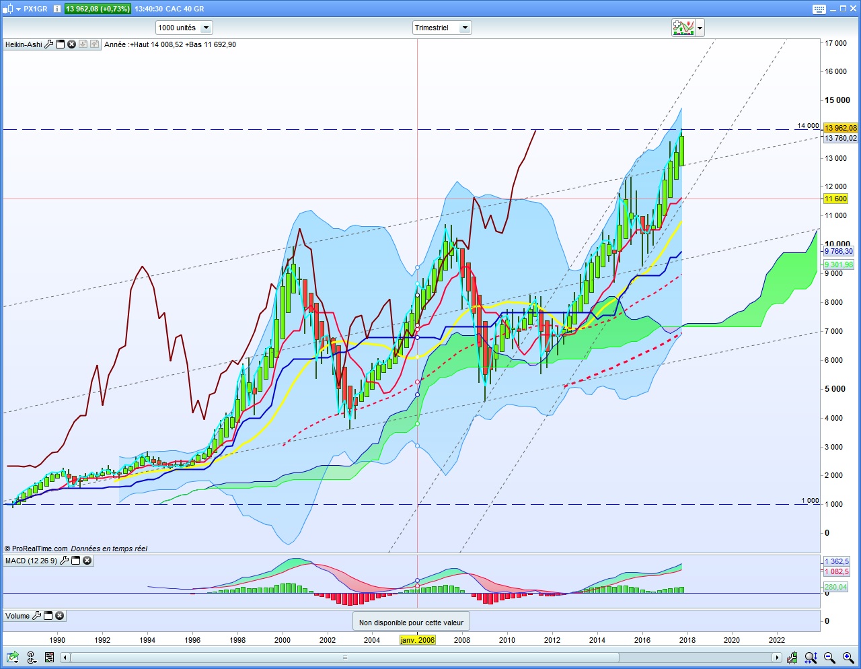Close the MACD indicator panel
Image resolution: width=861 pixels, height=669 pixels.
point(87,561)
